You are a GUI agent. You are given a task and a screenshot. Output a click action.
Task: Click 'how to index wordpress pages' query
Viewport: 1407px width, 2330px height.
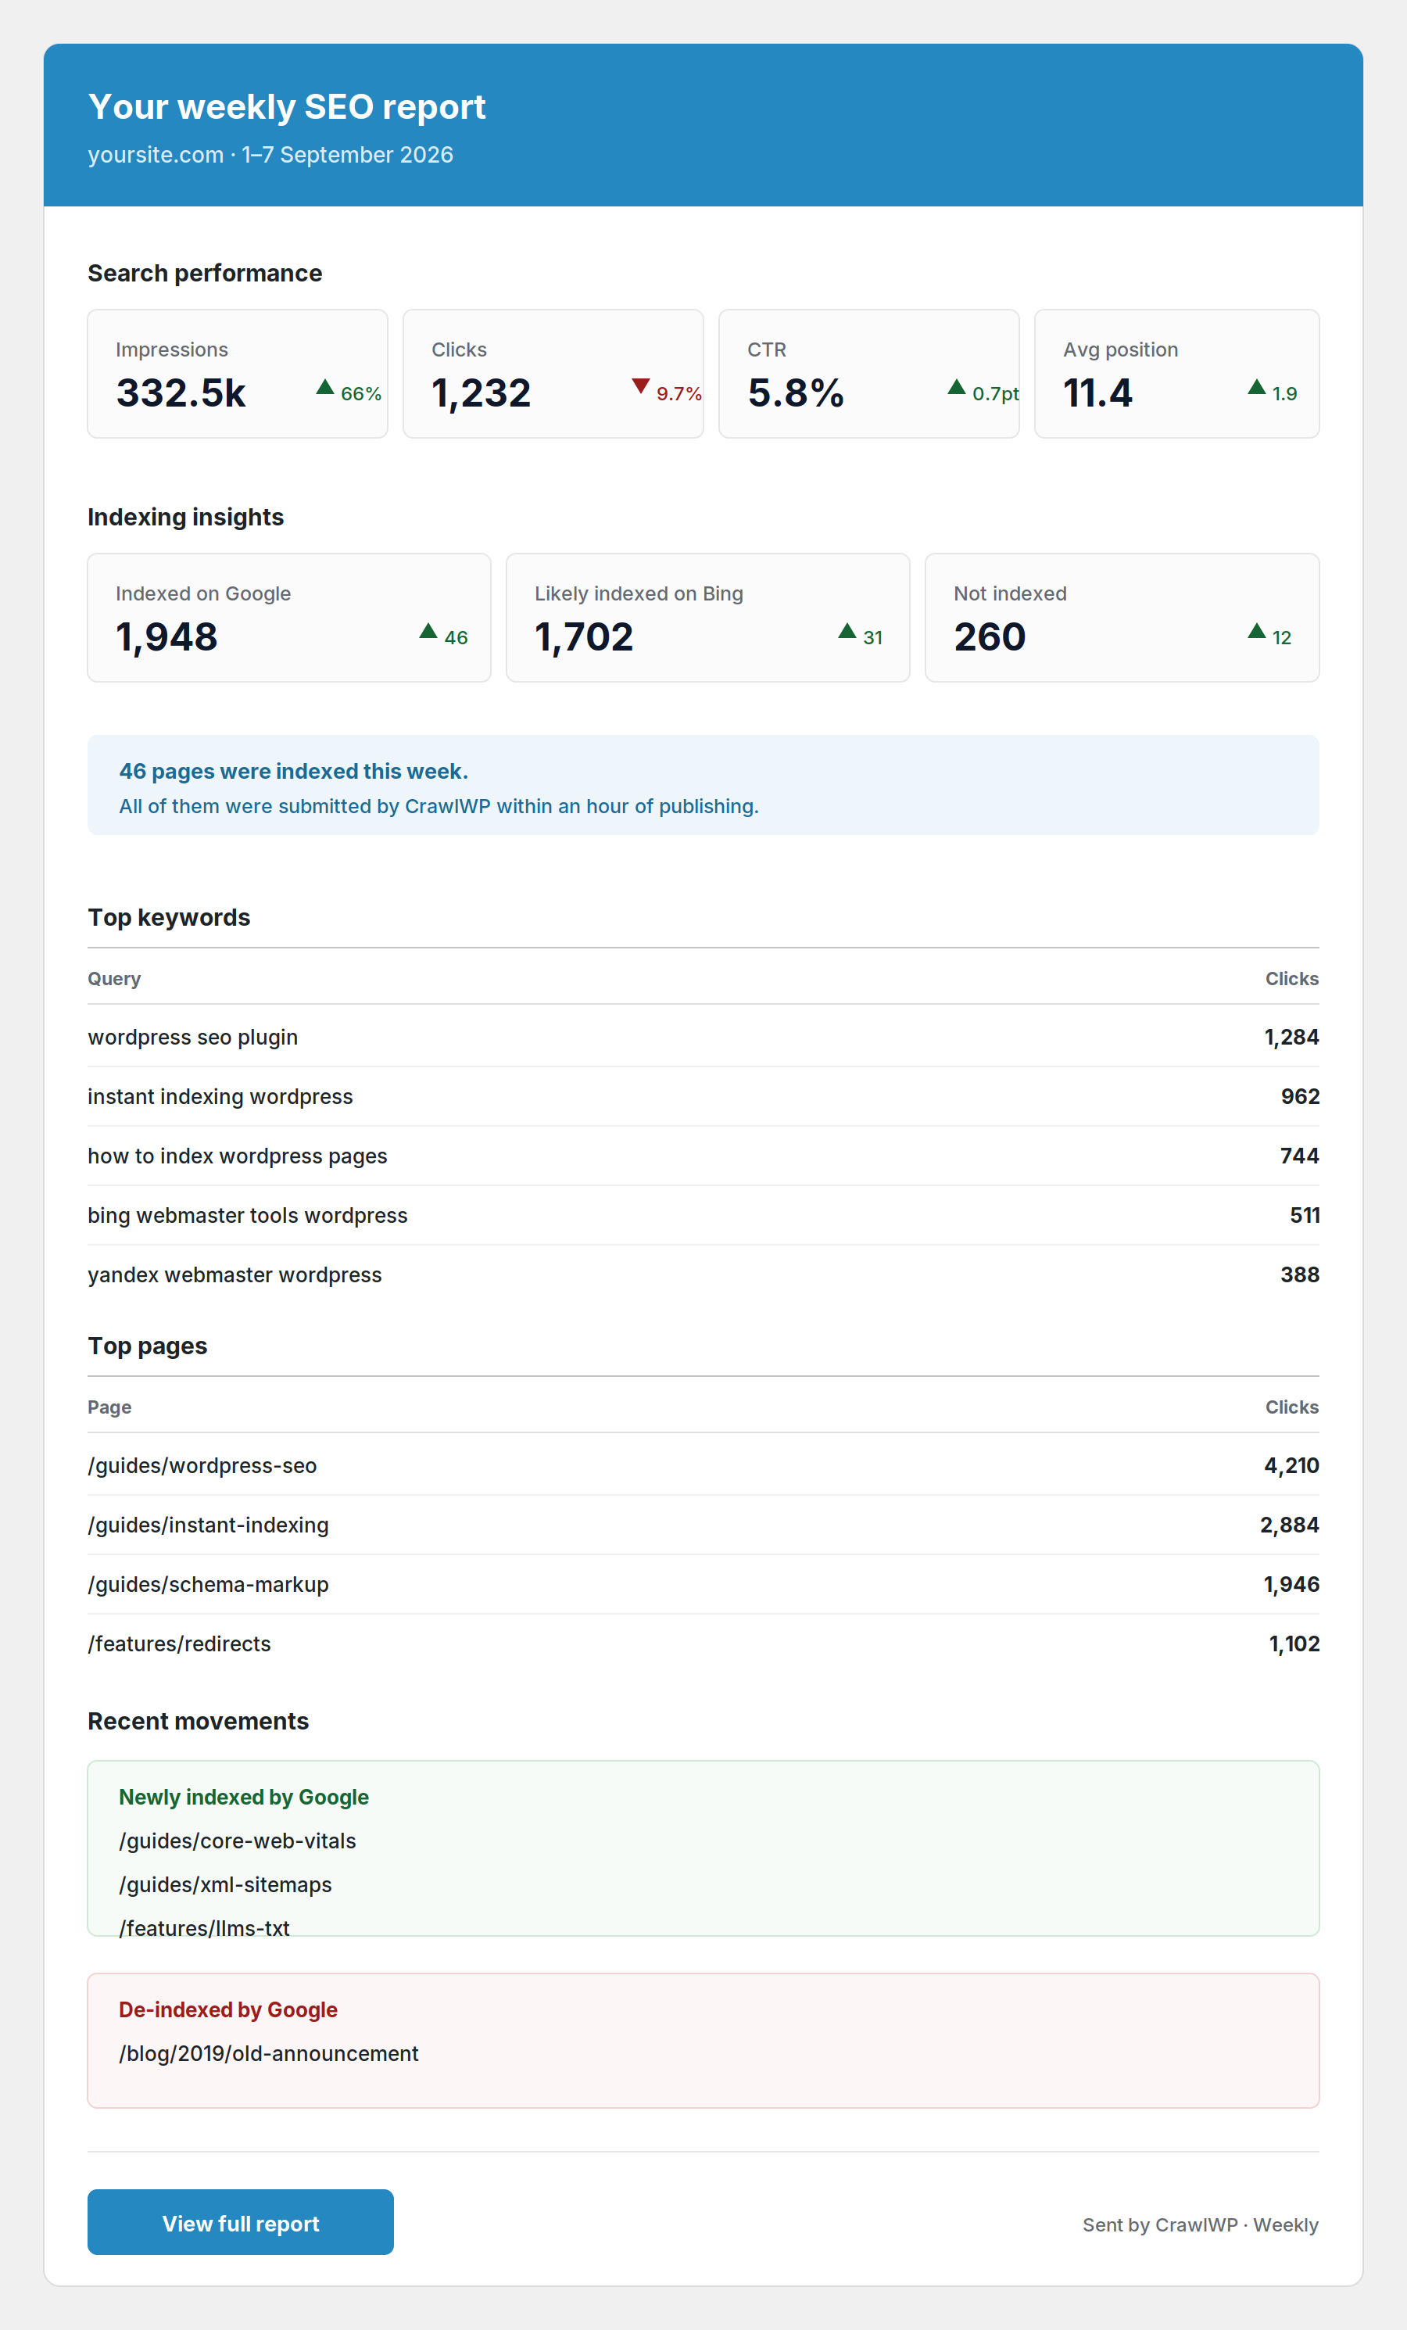coord(238,1156)
